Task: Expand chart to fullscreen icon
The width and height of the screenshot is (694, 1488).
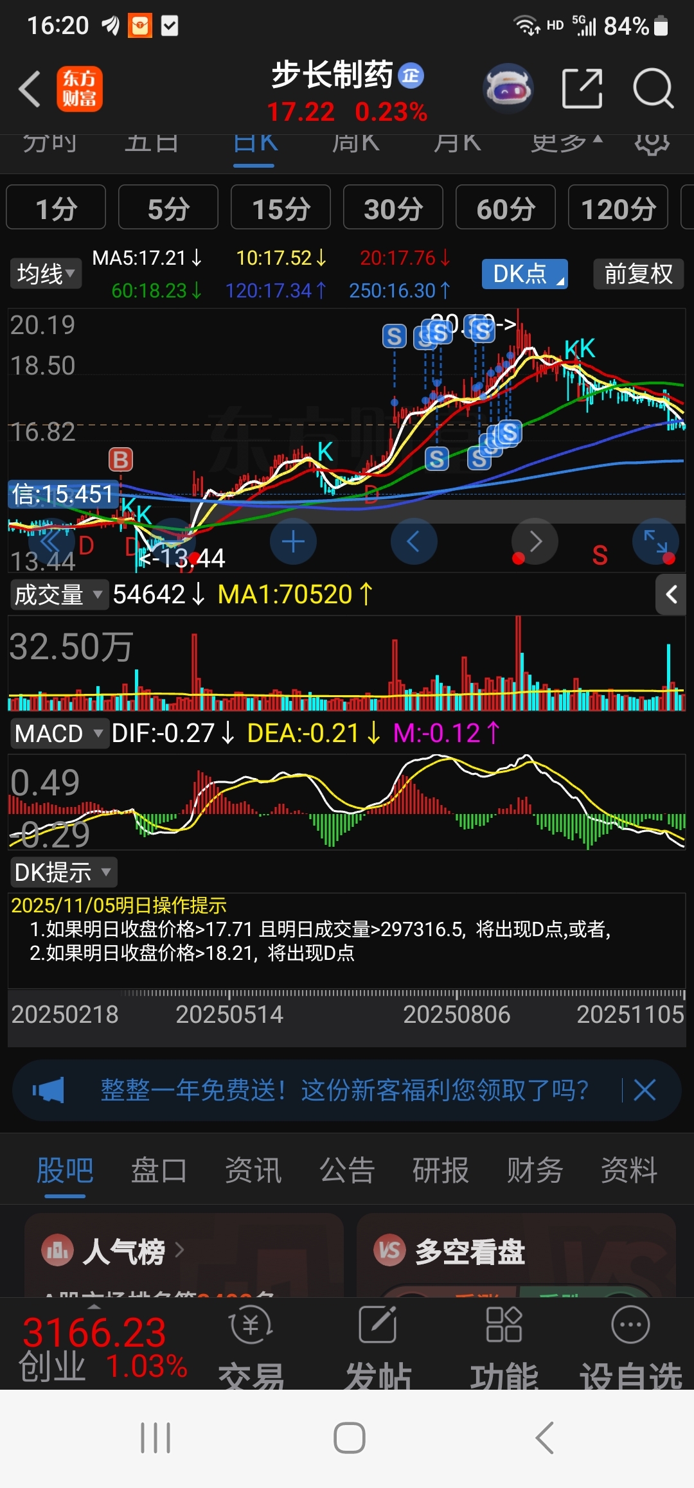Action: tap(655, 542)
